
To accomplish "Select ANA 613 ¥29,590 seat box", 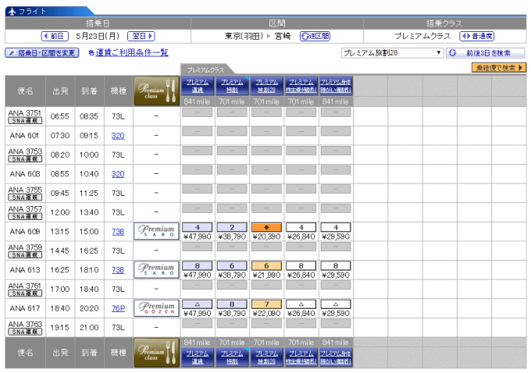I will point(336,265).
